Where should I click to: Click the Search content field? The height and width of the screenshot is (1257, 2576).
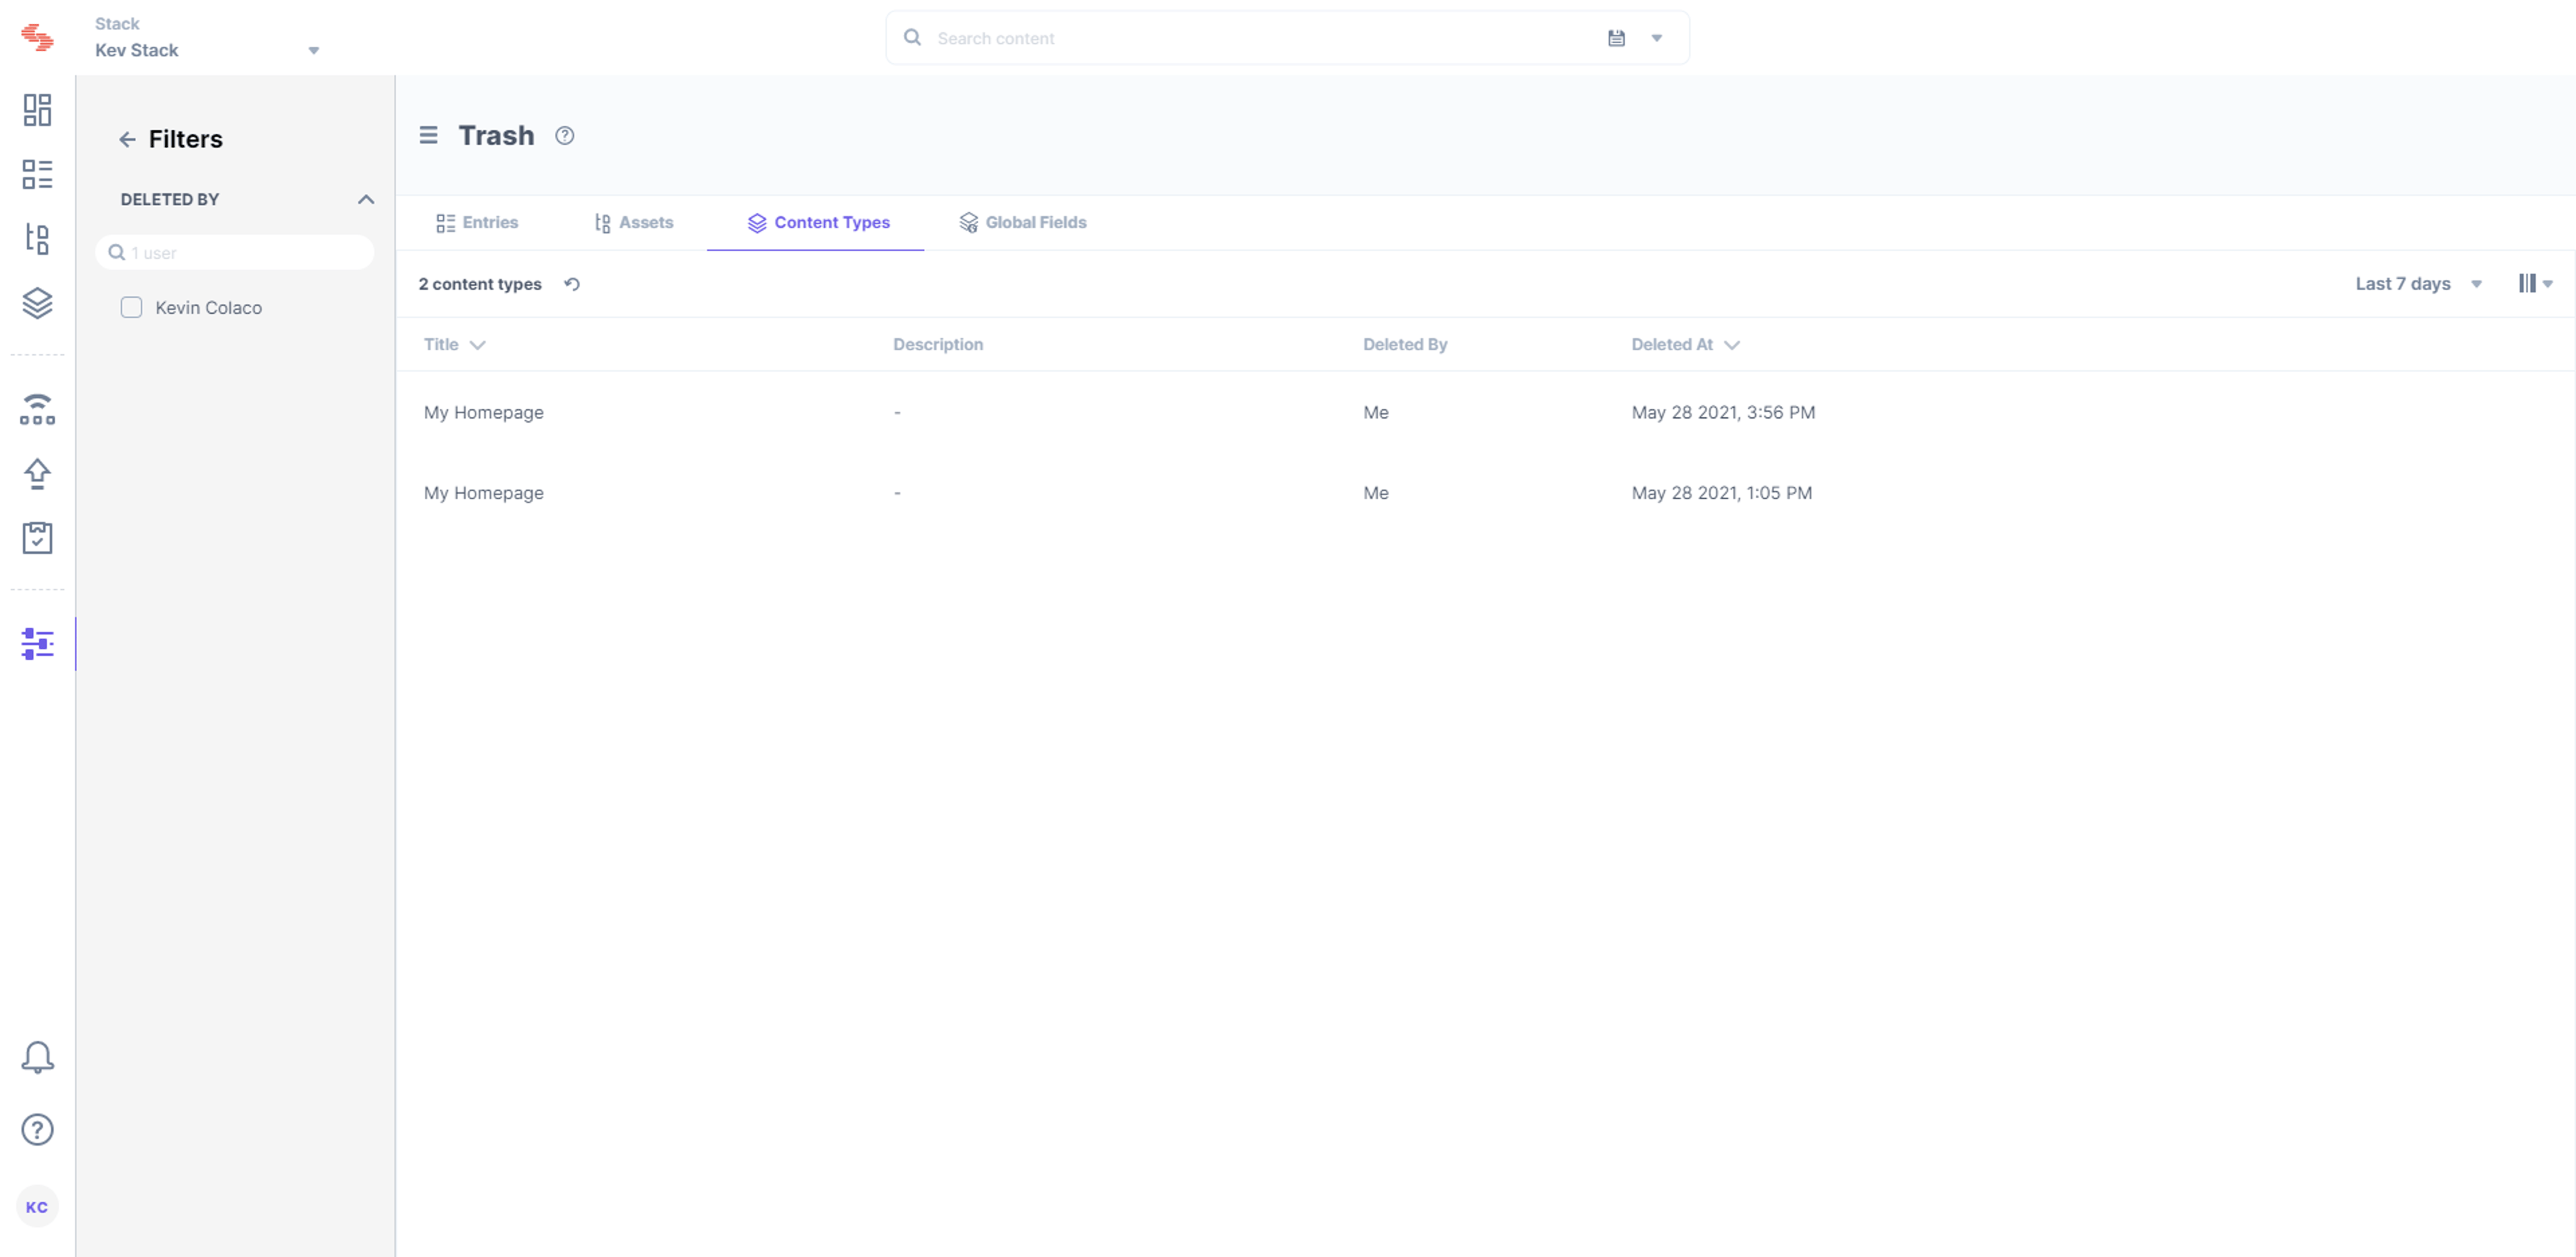1250,38
